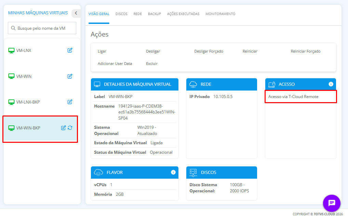The width and height of the screenshot is (348, 219).
Task: Click the Reiniciar action
Action: point(250,51)
